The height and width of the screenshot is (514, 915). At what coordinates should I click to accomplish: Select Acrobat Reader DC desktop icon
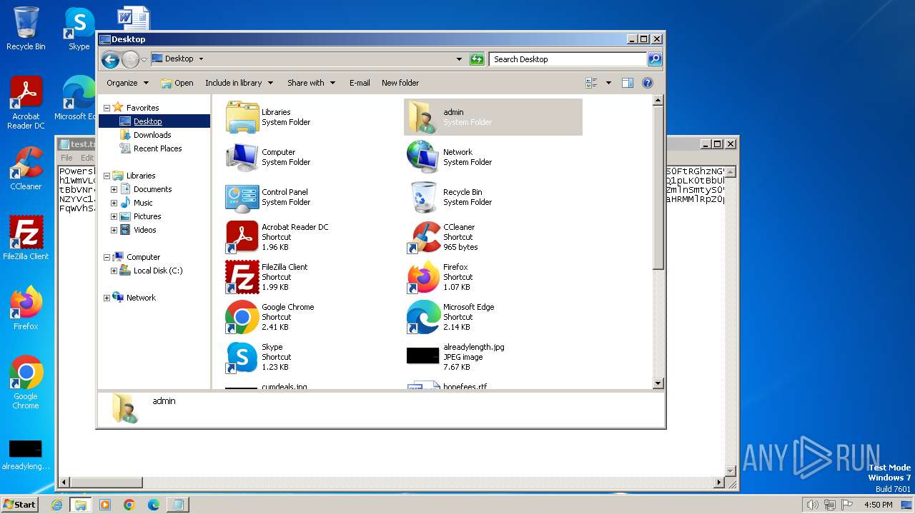point(26,103)
